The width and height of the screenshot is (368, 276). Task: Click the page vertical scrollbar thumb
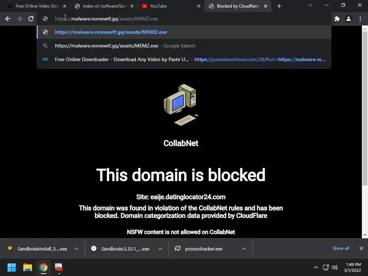point(365,109)
